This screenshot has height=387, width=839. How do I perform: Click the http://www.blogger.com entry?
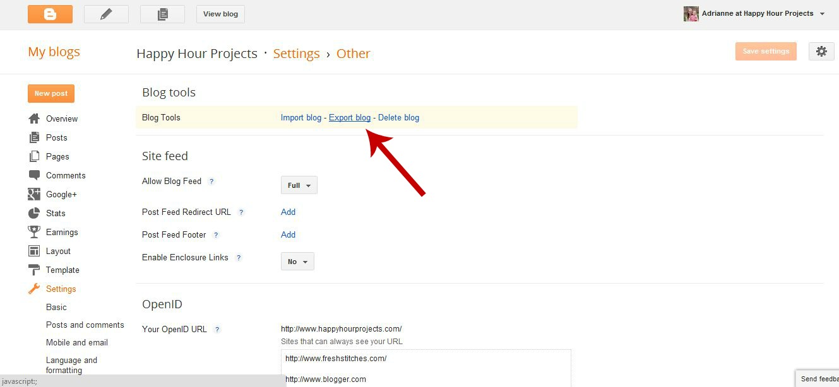(326, 379)
